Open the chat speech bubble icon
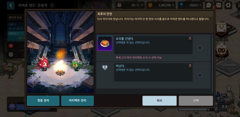The image size is (240, 117). (x=209, y=5)
